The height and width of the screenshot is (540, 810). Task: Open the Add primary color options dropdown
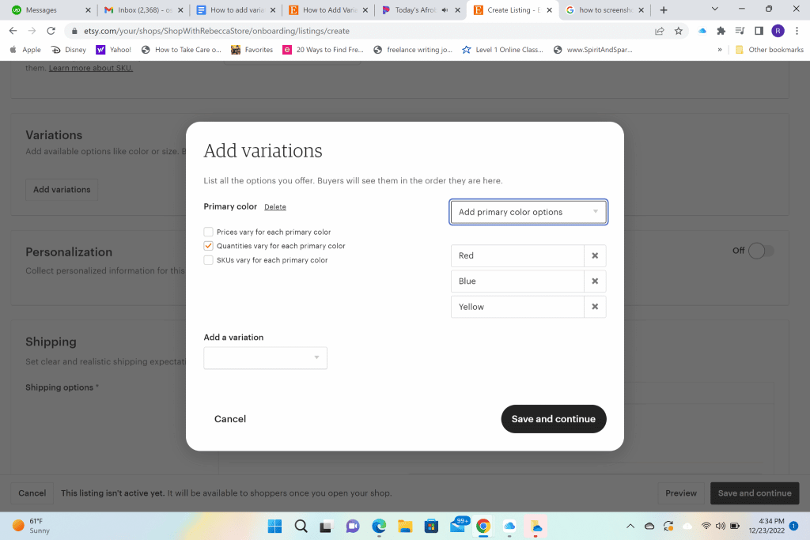(528, 212)
